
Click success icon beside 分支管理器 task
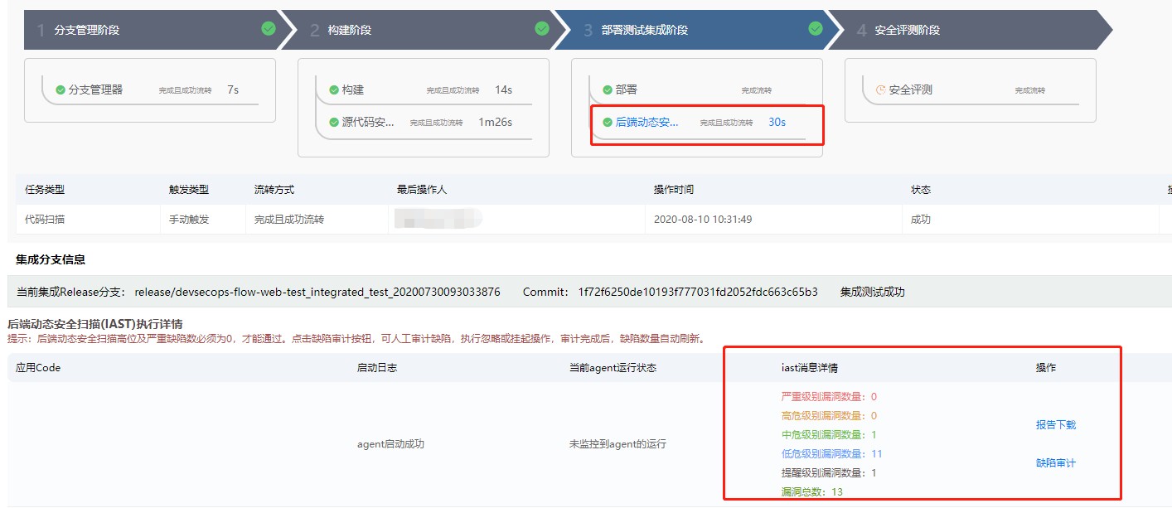(61, 90)
